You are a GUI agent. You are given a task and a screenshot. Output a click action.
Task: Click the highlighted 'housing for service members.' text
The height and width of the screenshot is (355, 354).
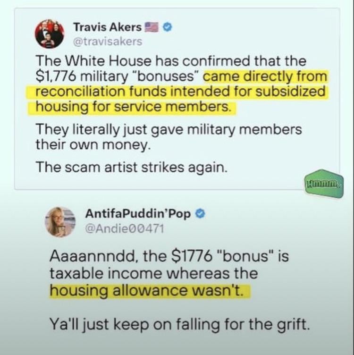132,107
